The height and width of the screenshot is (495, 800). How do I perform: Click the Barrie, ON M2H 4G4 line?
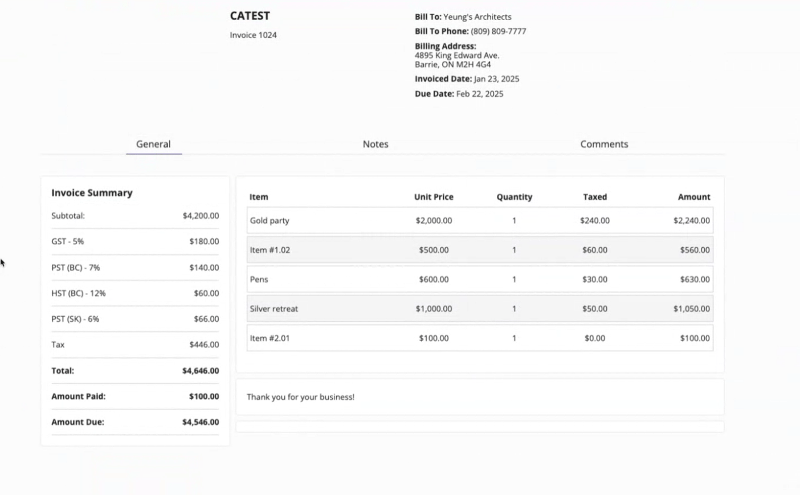(452, 64)
